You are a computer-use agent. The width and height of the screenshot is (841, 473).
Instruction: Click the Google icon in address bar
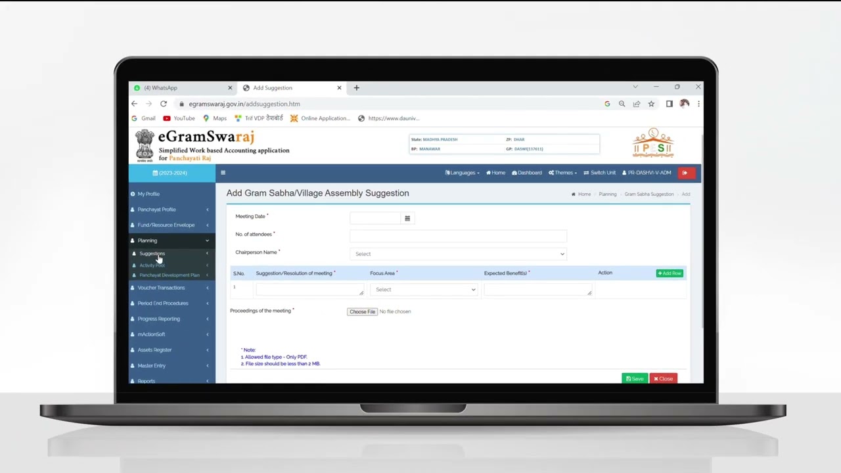click(607, 104)
